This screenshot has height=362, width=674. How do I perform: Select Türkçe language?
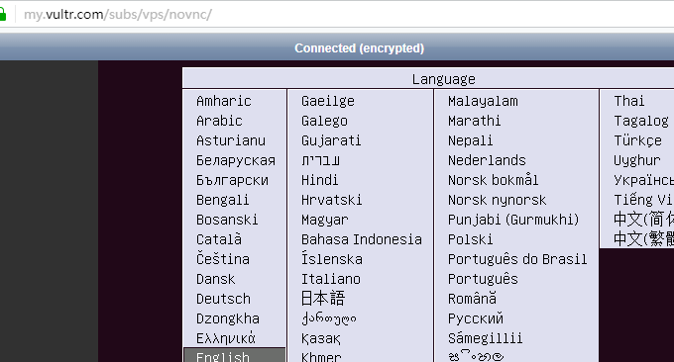638,140
